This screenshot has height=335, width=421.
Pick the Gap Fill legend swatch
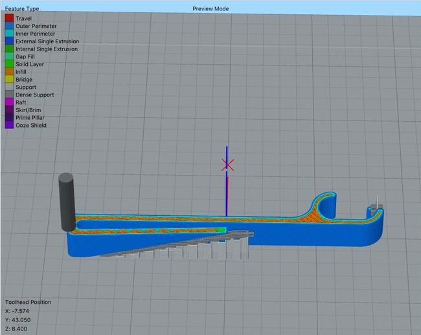pos(9,56)
